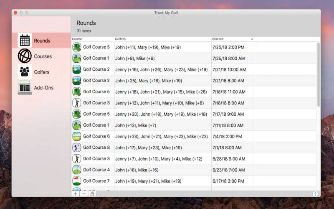Add a new round with plus button
This screenshot has height=209, width=334.
[76, 194]
